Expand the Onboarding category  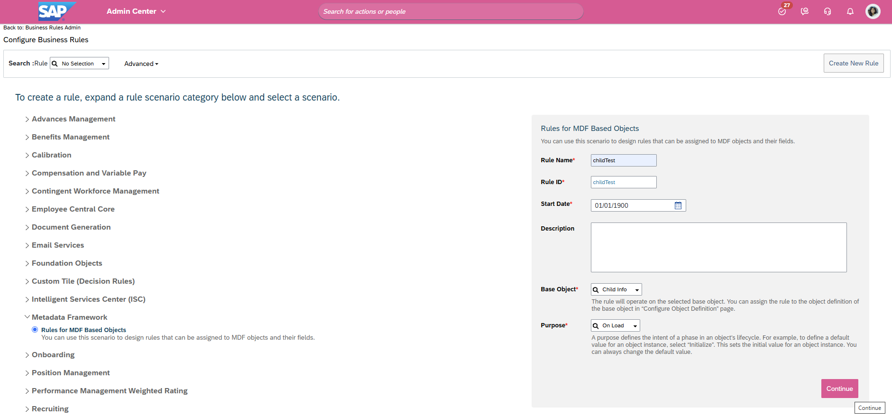[50, 355]
